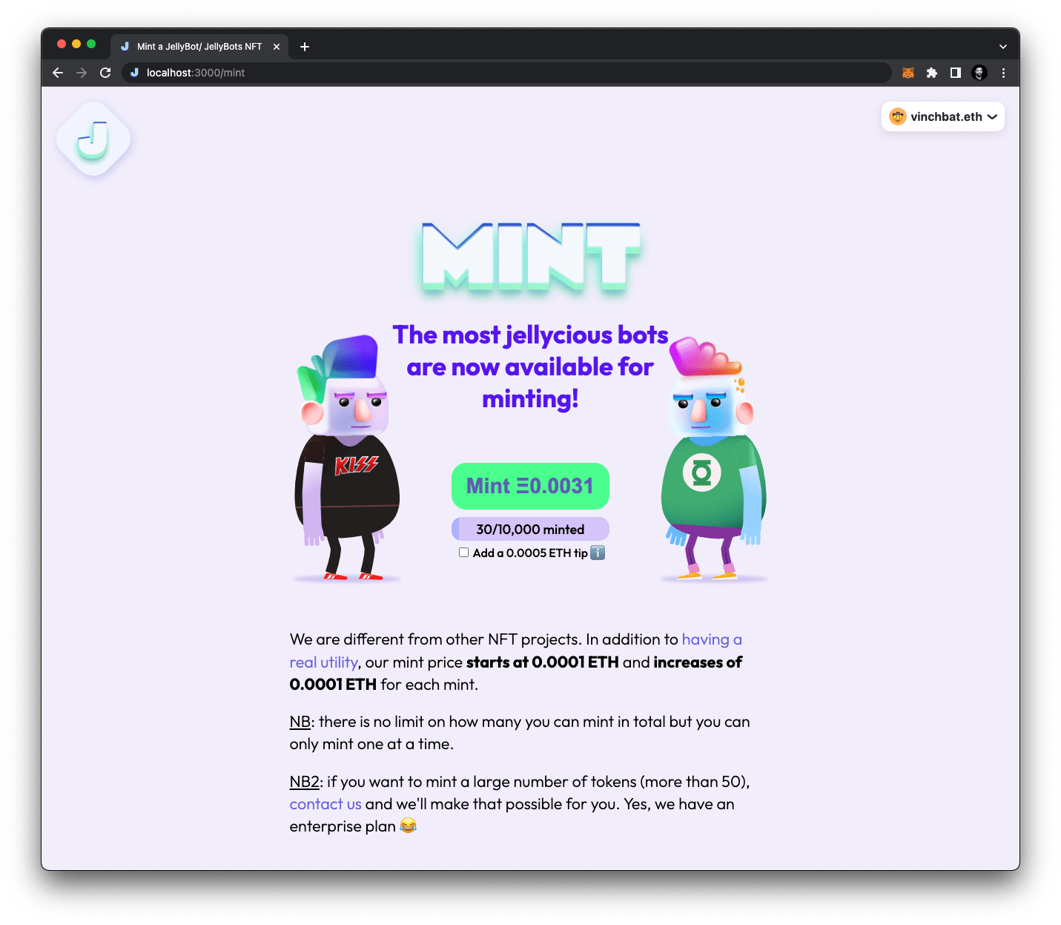Click the 'NB2' underlined text
The height and width of the screenshot is (925, 1061).
tap(304, 782)
